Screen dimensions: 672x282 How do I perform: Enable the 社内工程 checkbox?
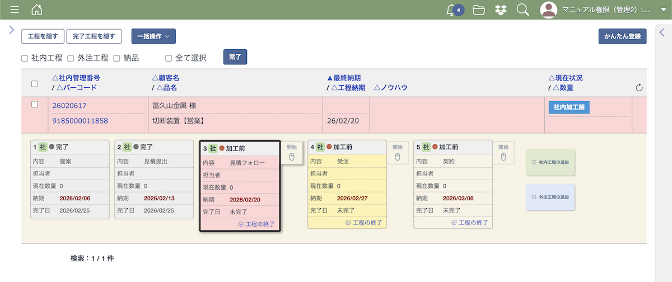25,58
